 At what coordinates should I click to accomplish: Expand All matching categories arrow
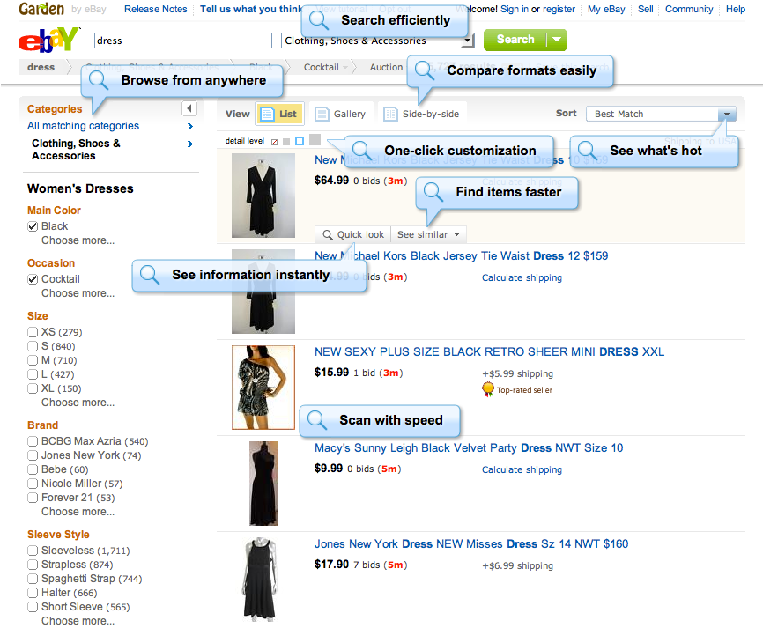[x=189, y=127]
